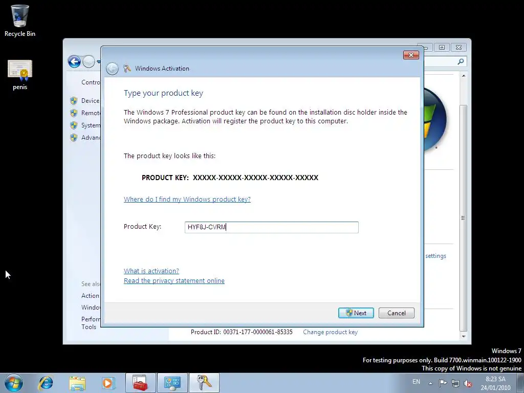Close the Control Panel System window
The image size is (524, 393).
pos(458,48)
